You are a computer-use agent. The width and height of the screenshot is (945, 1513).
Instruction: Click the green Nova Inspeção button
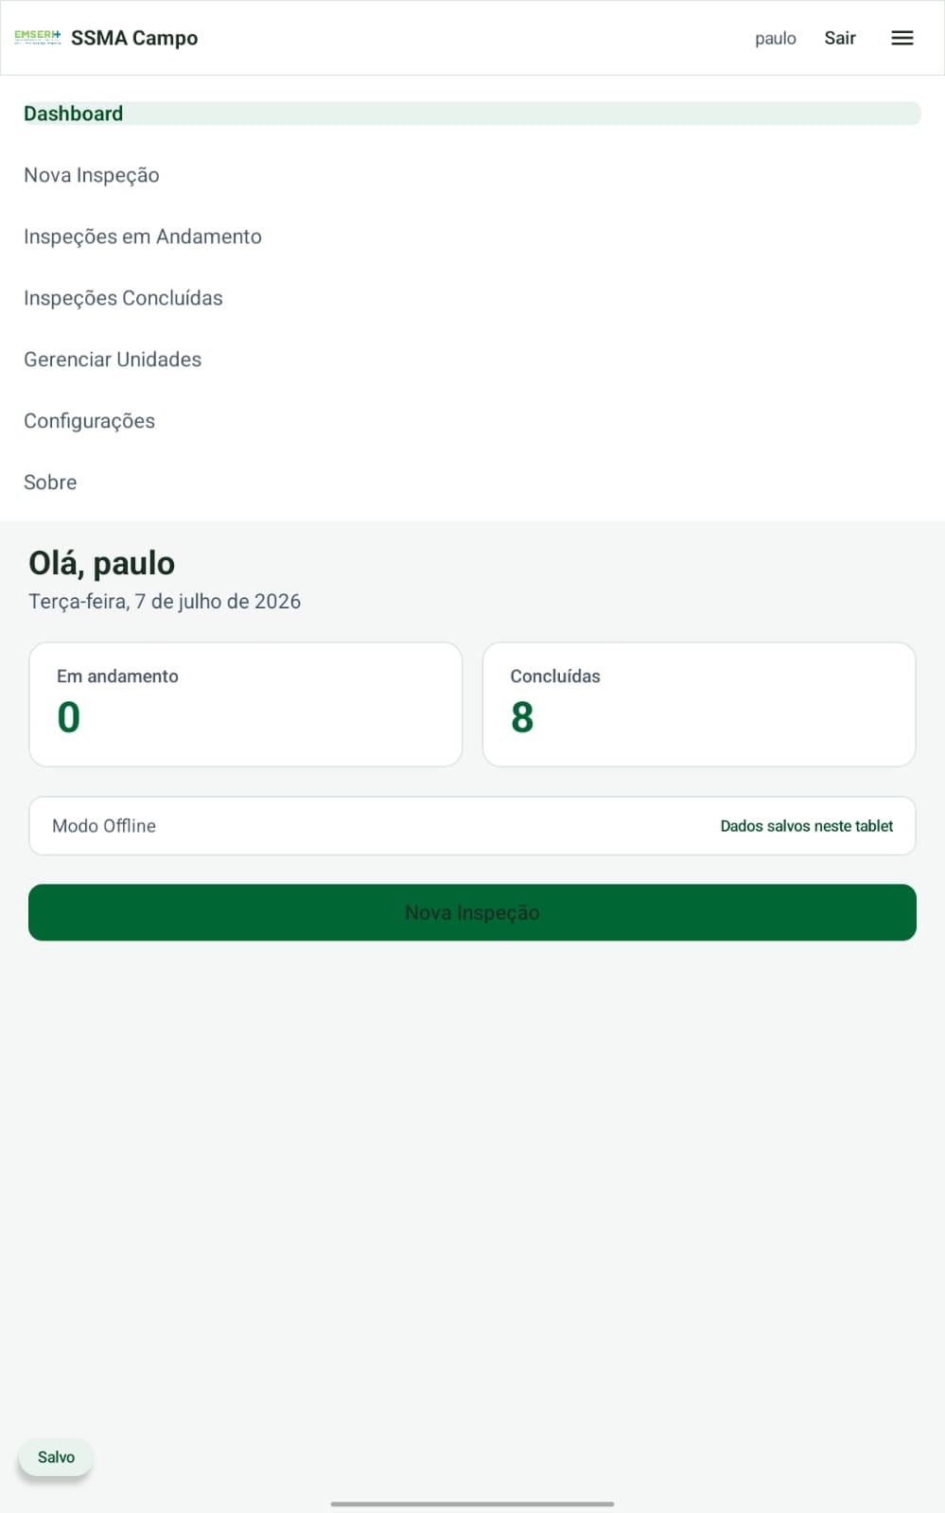pos(472,912)
